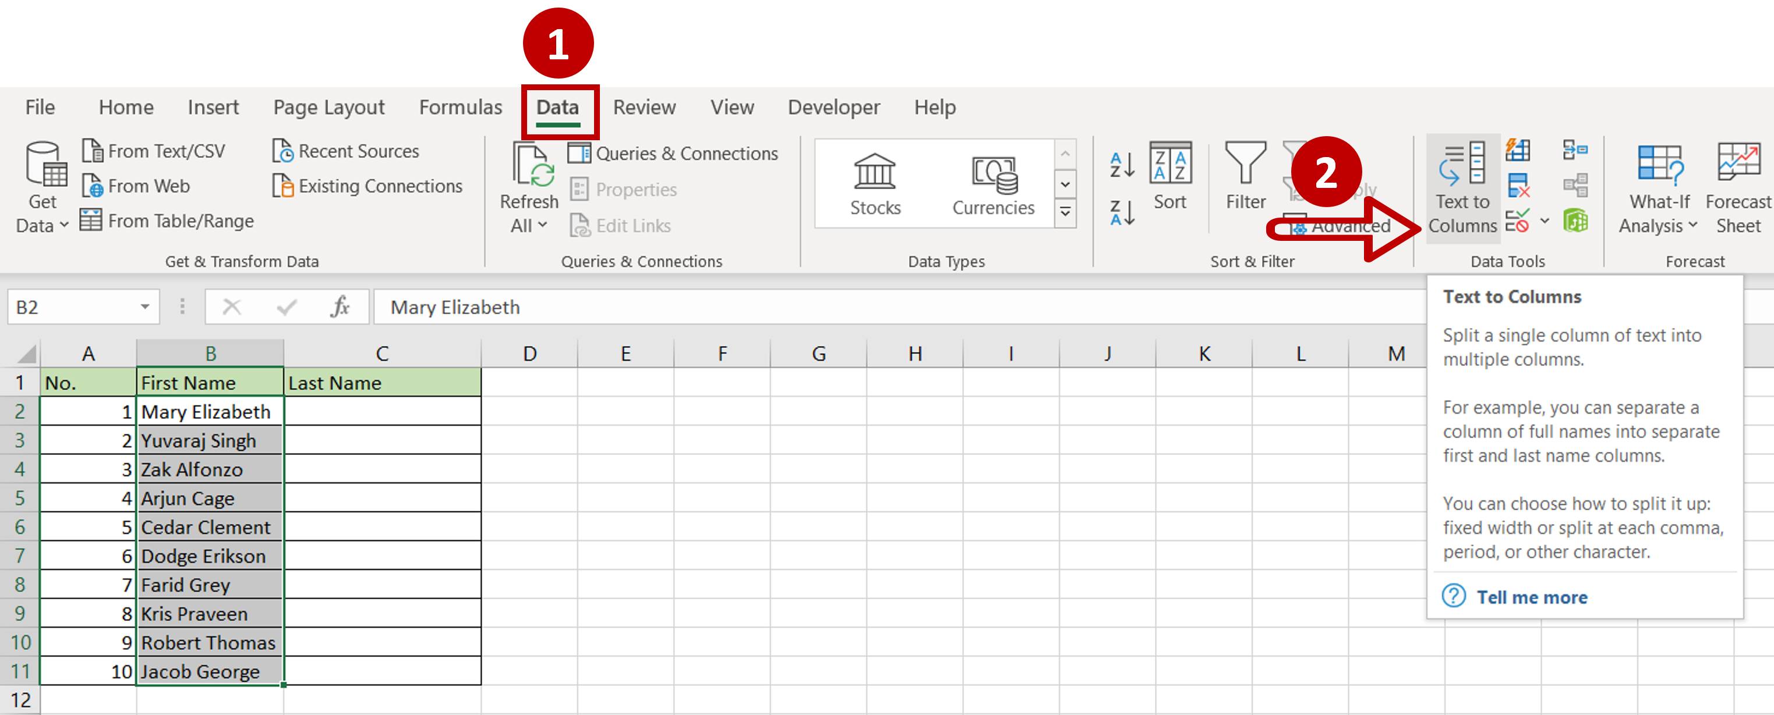The height and width of the screenshot is (715, 1774).
Task: Open the File tab
Action: point(40,108)
